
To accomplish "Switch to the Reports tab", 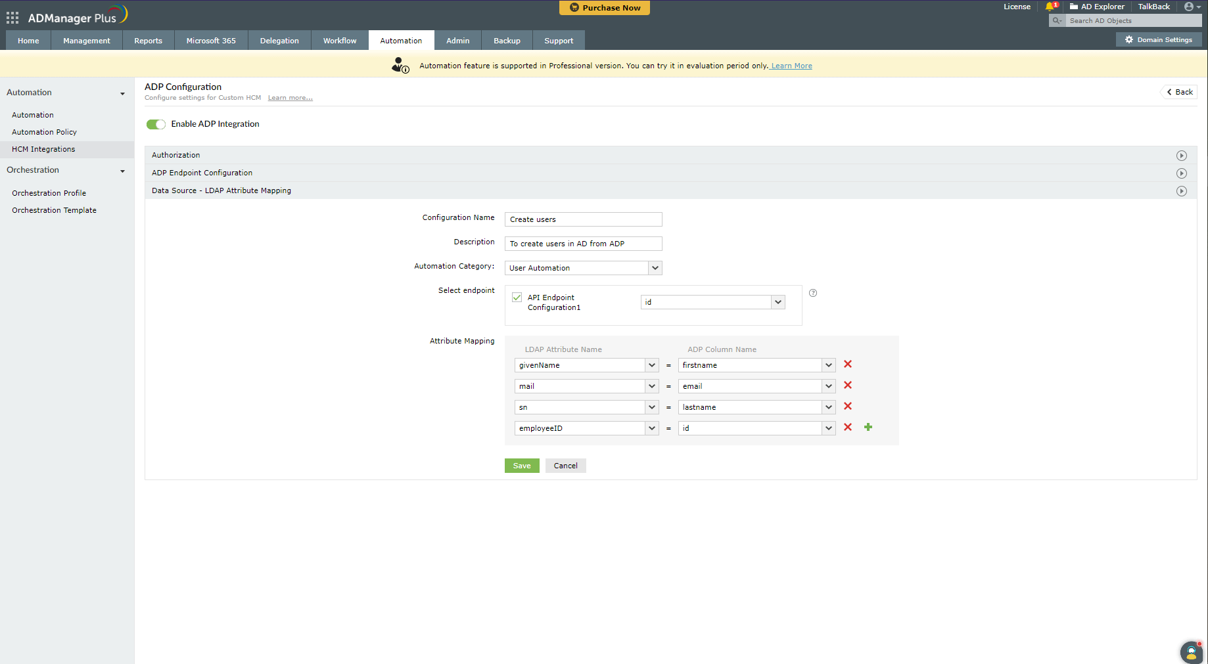I will (148, 41).
